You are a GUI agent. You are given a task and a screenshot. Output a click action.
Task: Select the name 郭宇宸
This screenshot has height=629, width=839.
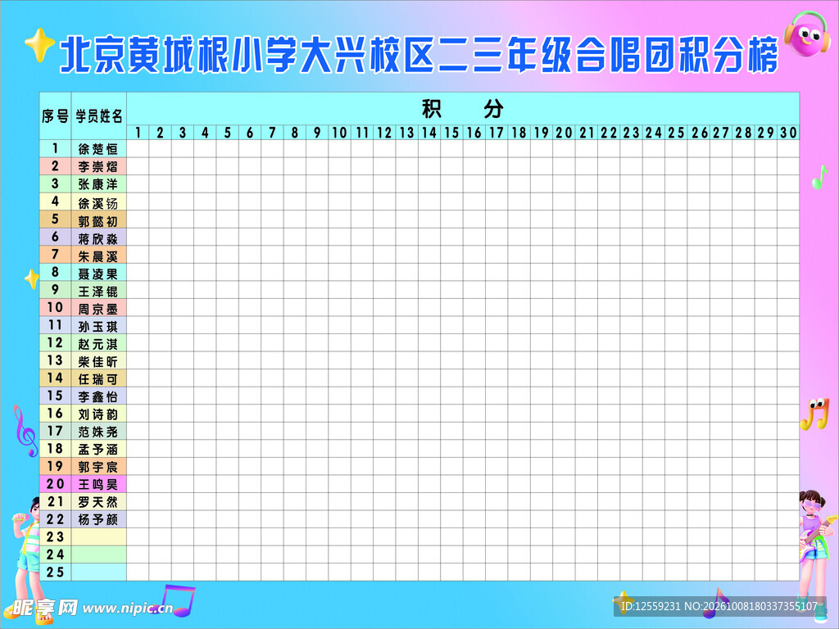tap(98, 467)
